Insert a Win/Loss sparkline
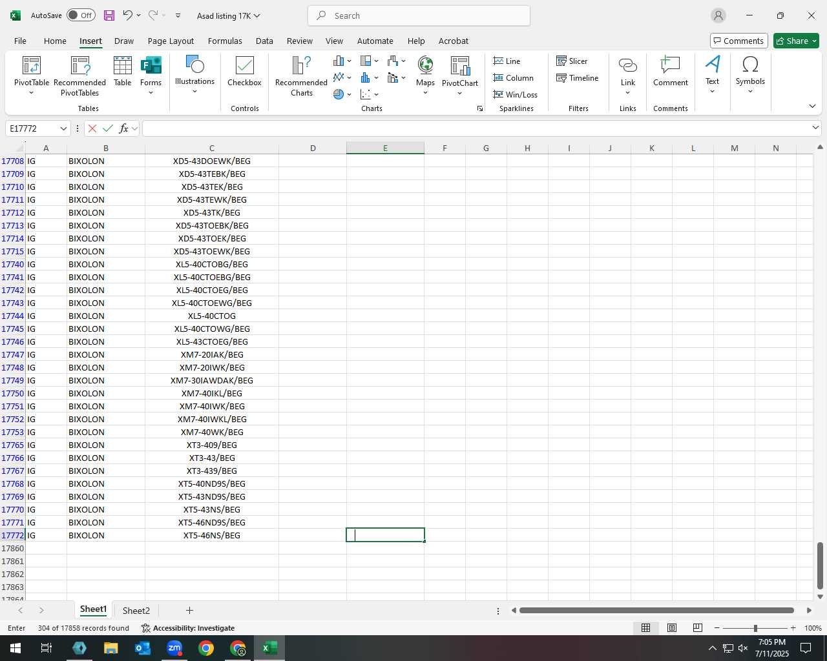The width and height of the screenshot is (827, 661). coord(515,94)
